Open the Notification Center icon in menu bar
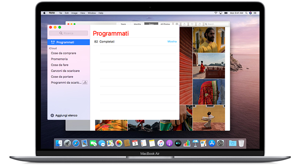Viewport: 300px width, 165px height. tap(255, 13)
